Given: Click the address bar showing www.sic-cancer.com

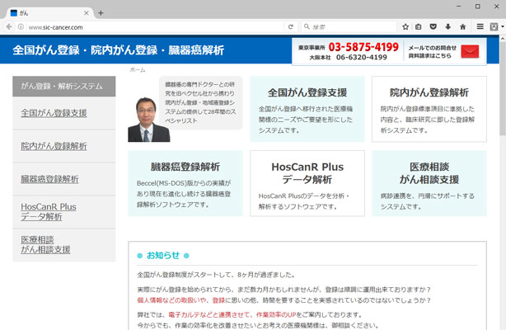Looking at the screenshot, I should coord(155,27).
